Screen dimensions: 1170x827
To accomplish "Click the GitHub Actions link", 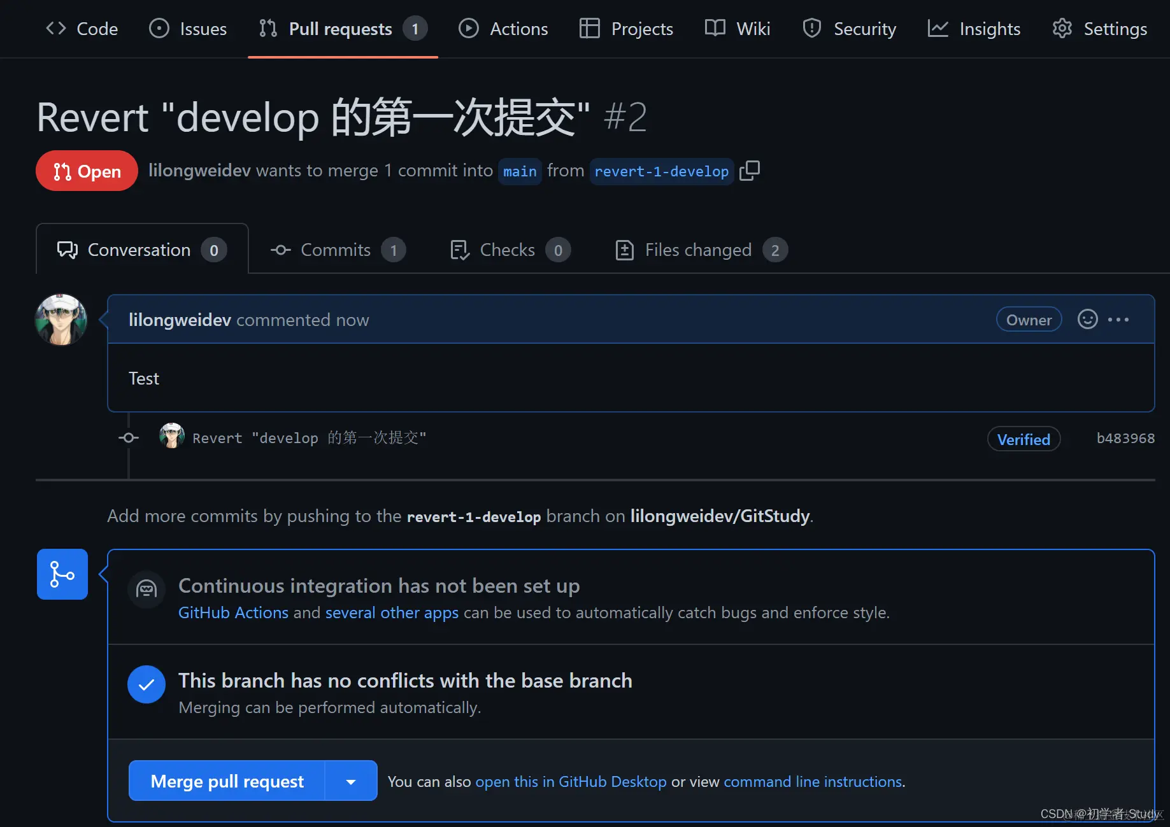I will (x=233, y=612).
